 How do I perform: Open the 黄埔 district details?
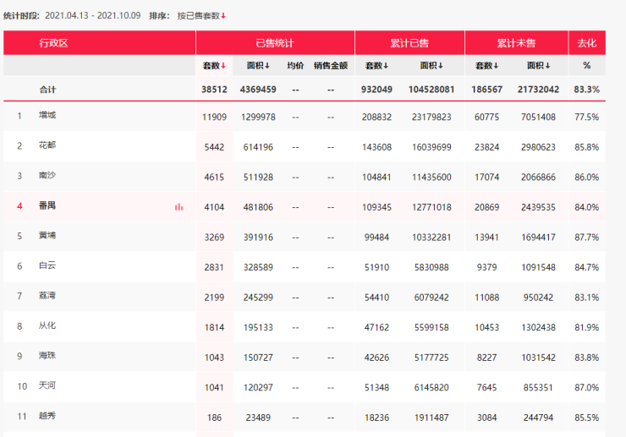click(47, 236)
